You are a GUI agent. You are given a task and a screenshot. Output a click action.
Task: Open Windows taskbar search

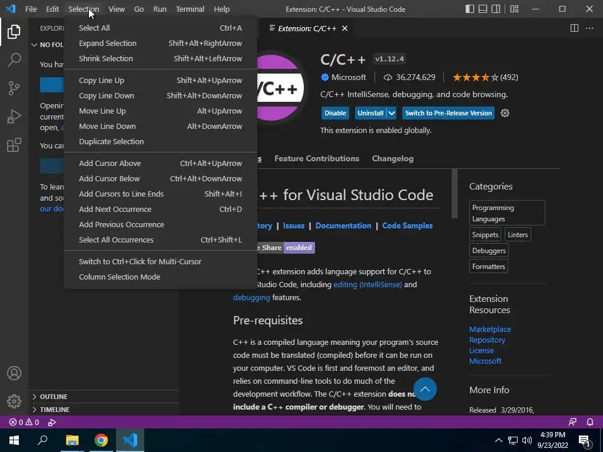[x=42, y=440]
